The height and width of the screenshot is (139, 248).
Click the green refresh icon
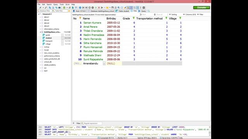(x=64, y=8)
